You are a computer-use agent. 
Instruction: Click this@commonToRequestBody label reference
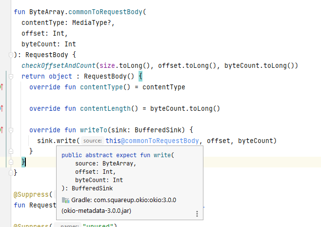(152, 141)
